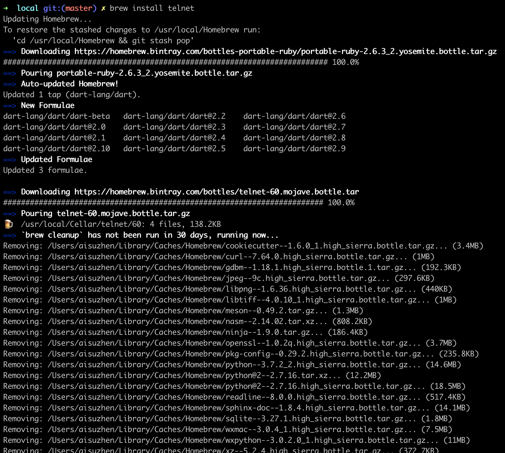Click the libtiff--4.0.10_1 removing line
The width and height of the screenshot is (505, 453).
[230, 300]
